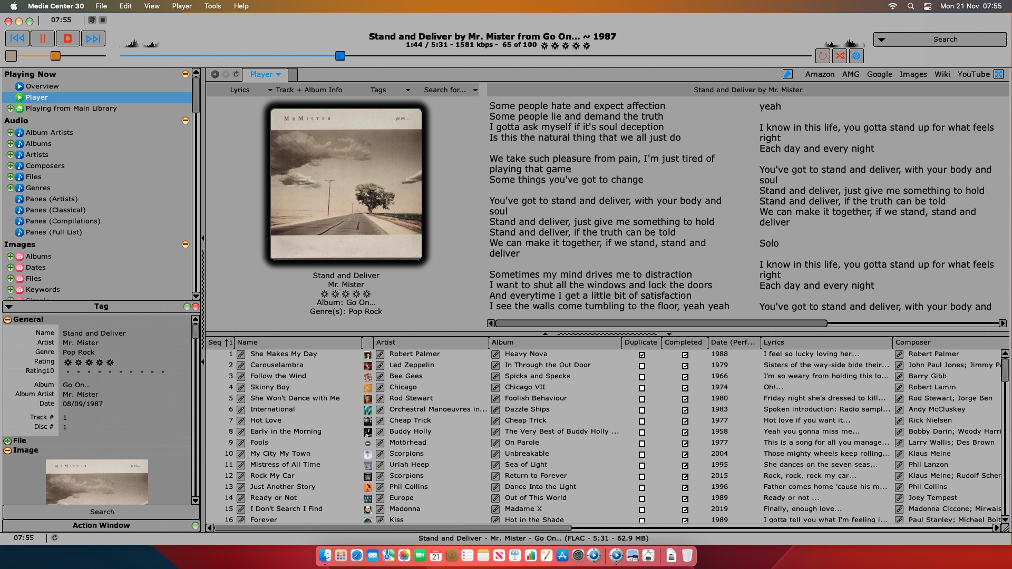Pause playback with the pause button
Screen dimensions: 1012x569
43,38
